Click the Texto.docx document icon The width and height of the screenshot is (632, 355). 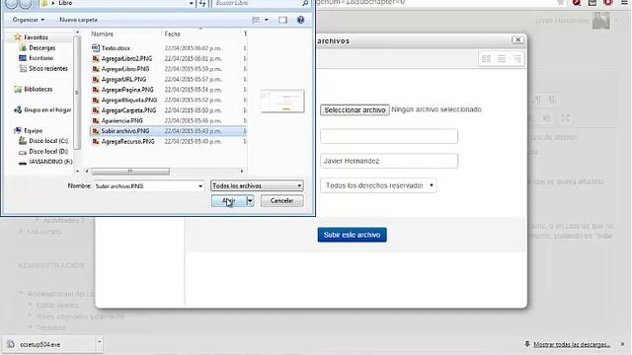(x=96, y=48)
